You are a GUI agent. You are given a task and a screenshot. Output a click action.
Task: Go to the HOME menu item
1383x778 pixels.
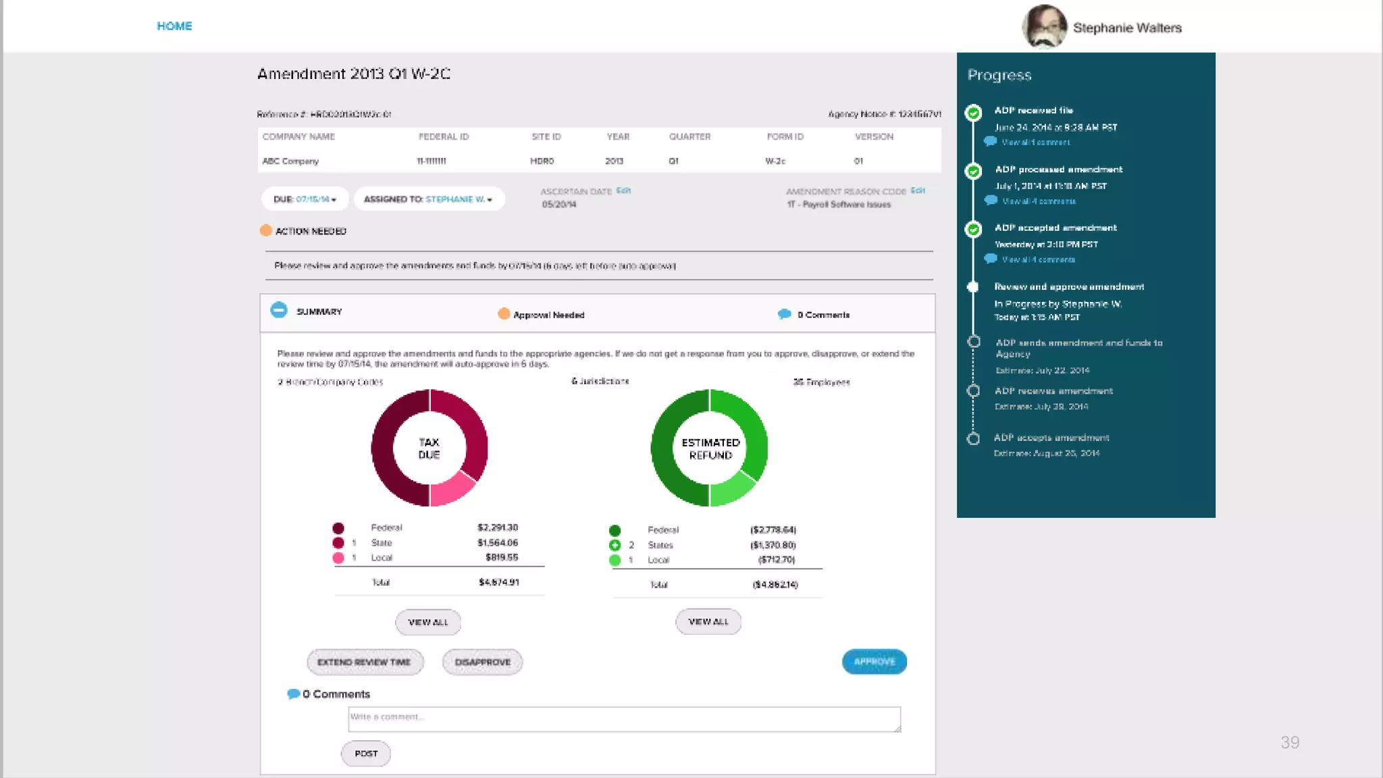(174, 26)
